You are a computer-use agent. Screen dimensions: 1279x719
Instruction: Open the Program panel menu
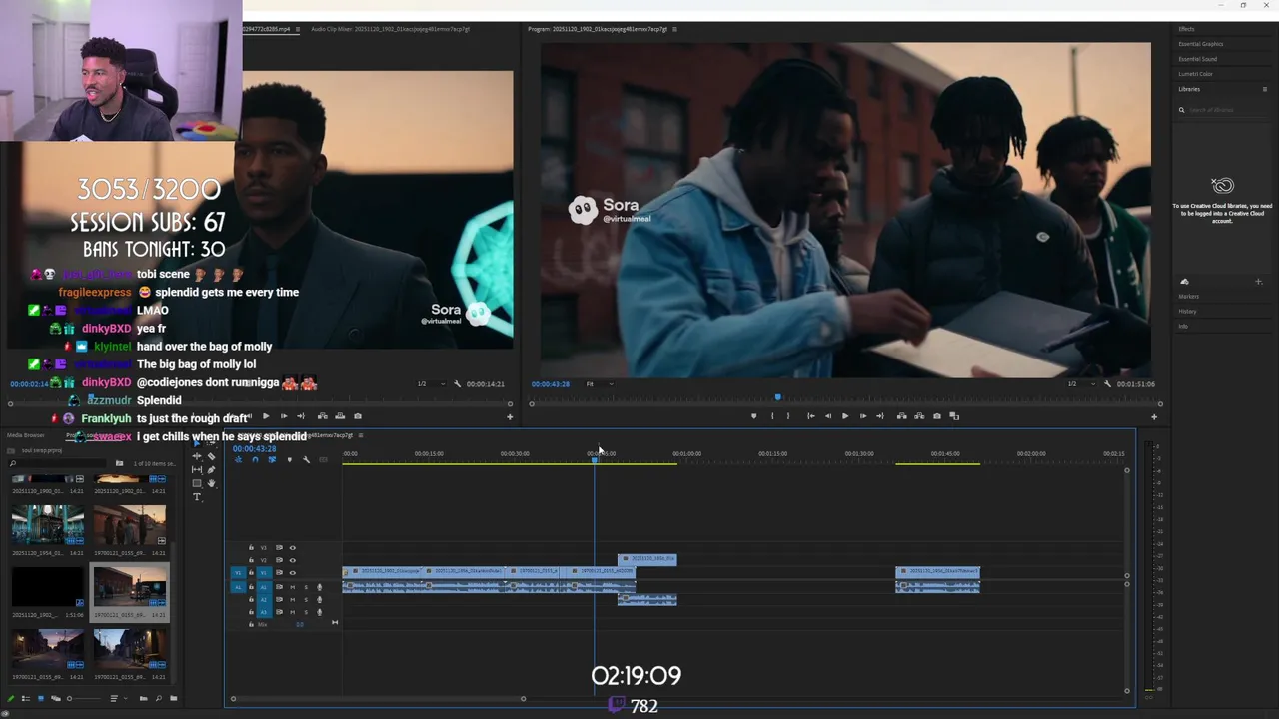(674, 29)
